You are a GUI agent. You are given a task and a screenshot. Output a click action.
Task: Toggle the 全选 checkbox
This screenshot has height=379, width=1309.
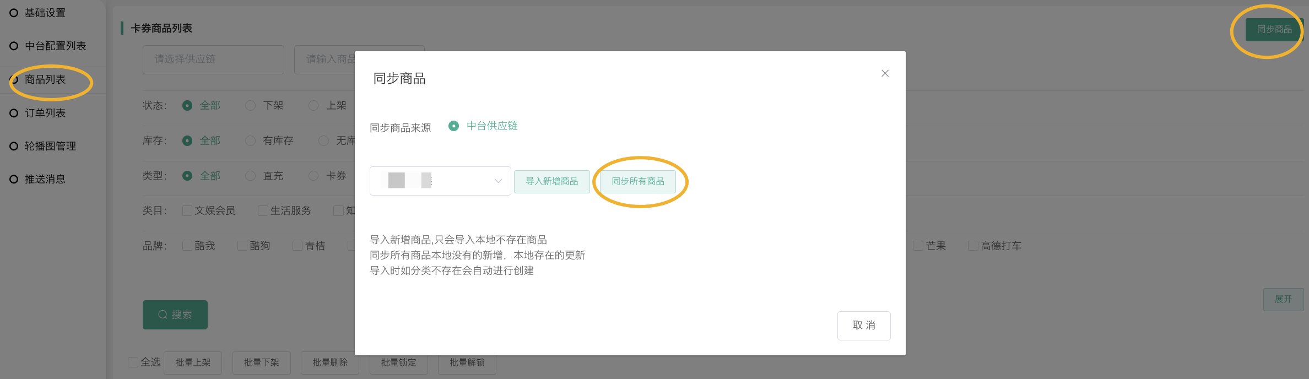133,362
